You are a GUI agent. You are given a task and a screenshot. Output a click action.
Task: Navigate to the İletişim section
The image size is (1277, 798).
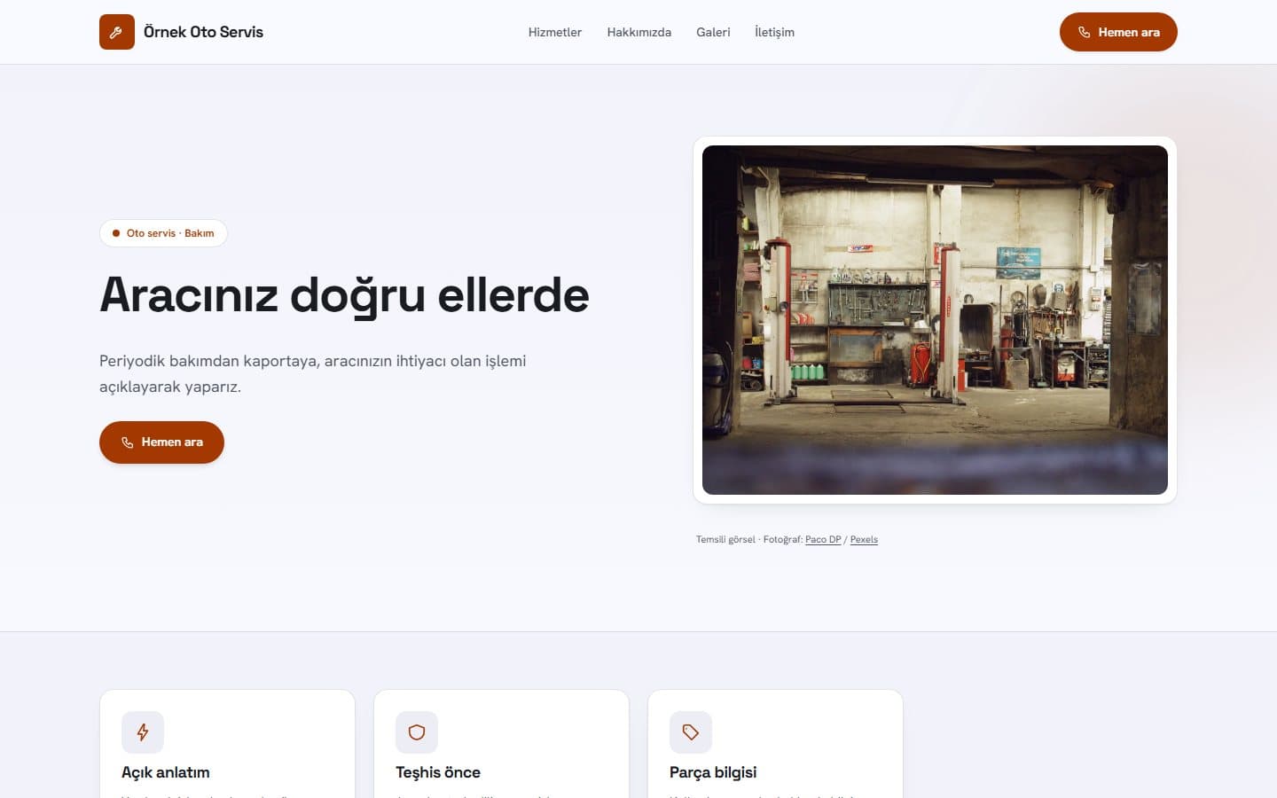click(774, 32)
